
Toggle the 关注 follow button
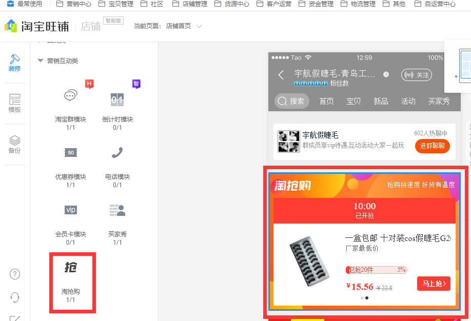pos(417,75)
